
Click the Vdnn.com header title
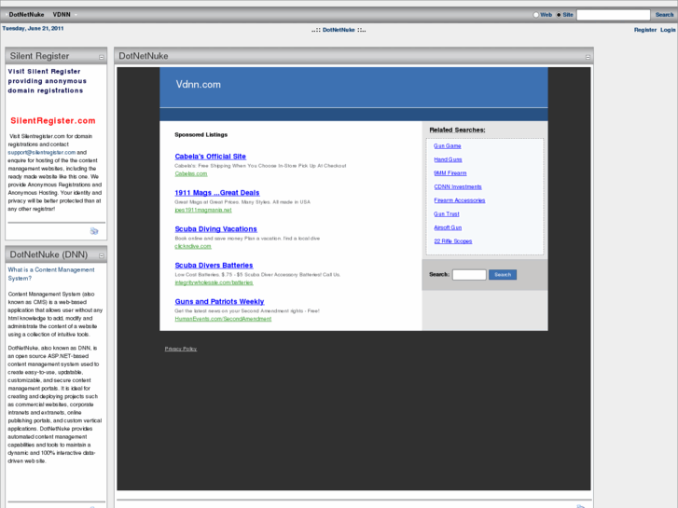(198, 84)
